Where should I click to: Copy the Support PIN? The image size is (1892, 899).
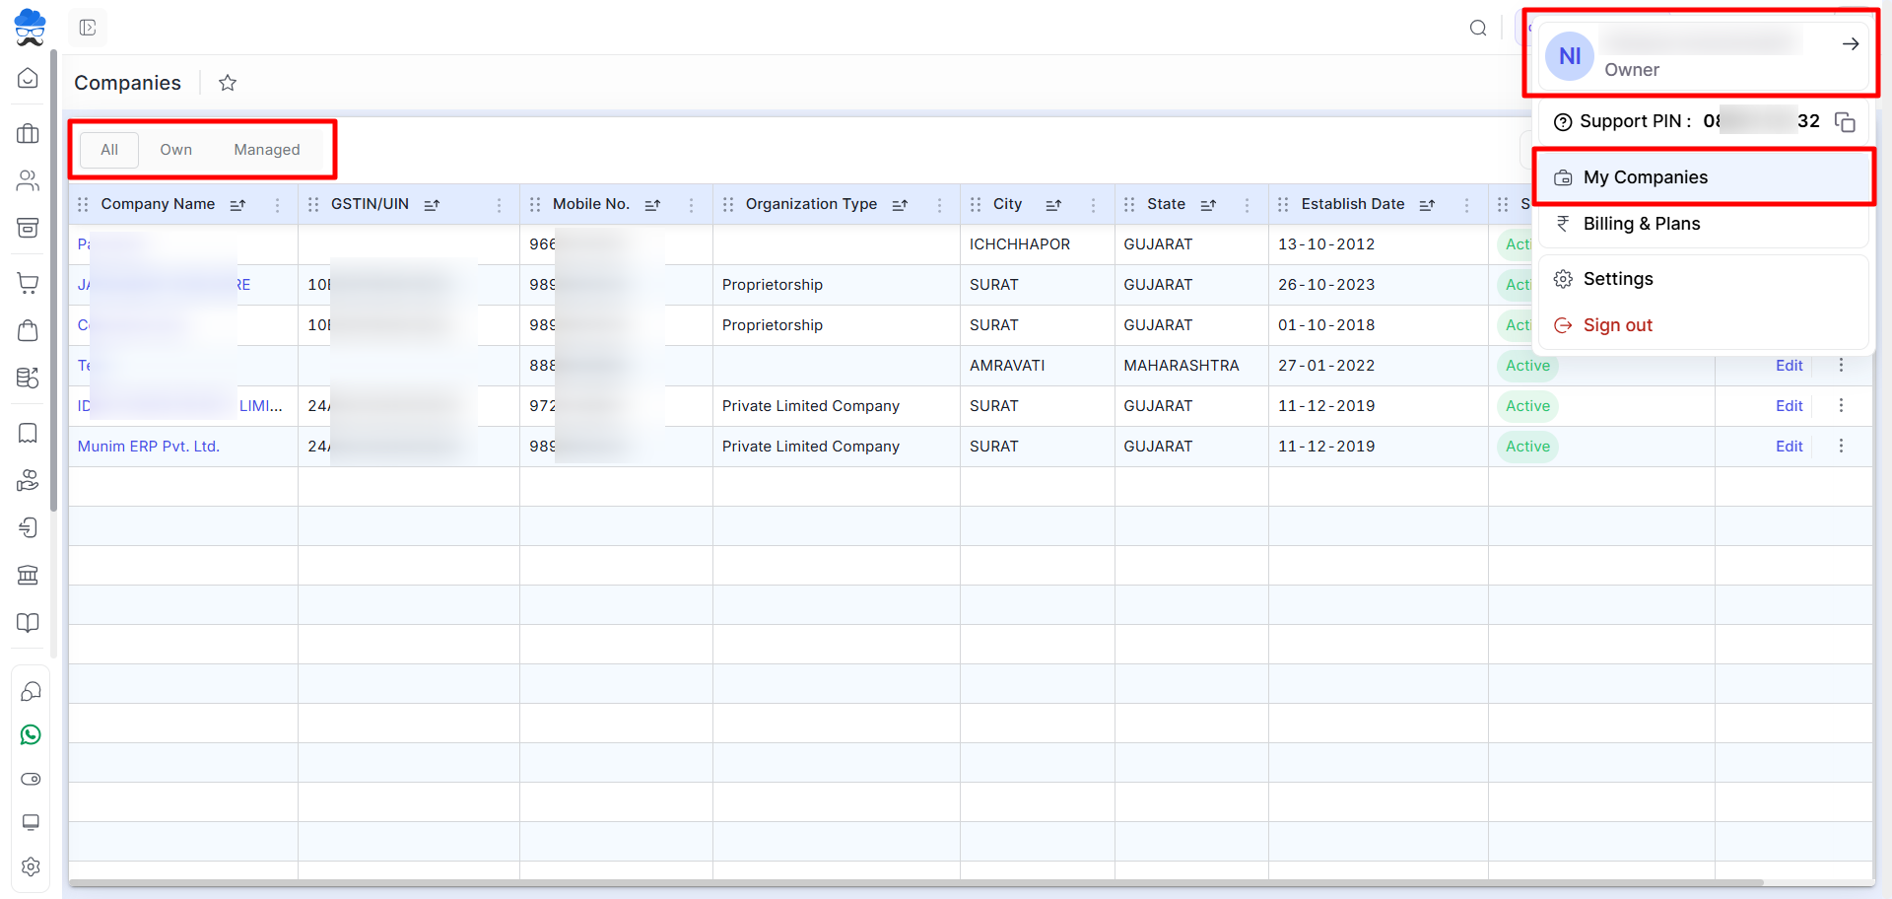tap(1844, 121)
